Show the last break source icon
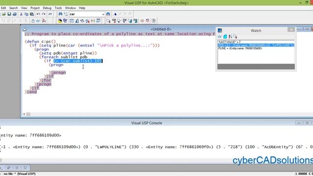Viewport: 313px width, 176px height. (x=44, y=21)
